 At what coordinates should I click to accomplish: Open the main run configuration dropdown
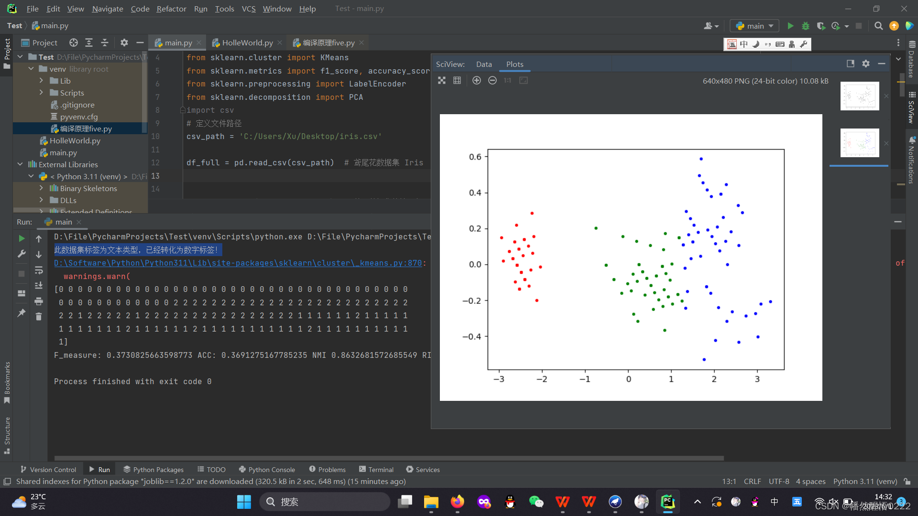pyautogui.click(x=755, y=26)
